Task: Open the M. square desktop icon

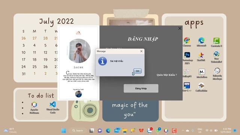Action: 202,73
